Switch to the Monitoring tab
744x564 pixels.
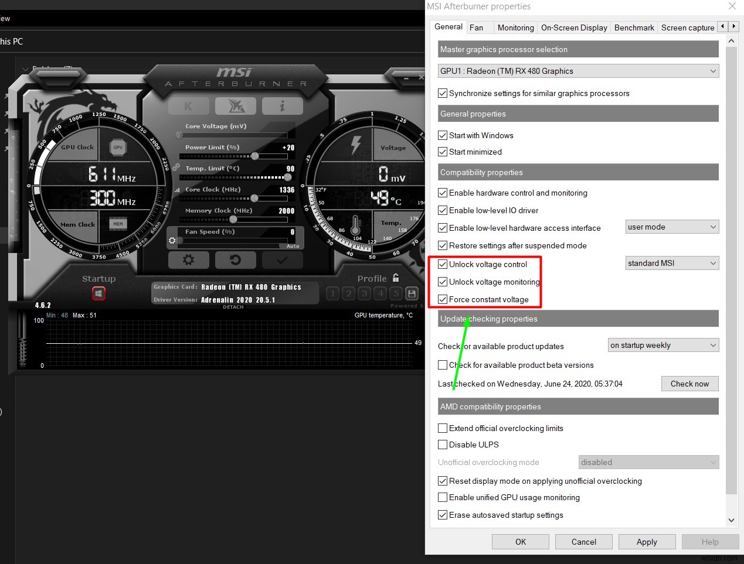(515, 28)
